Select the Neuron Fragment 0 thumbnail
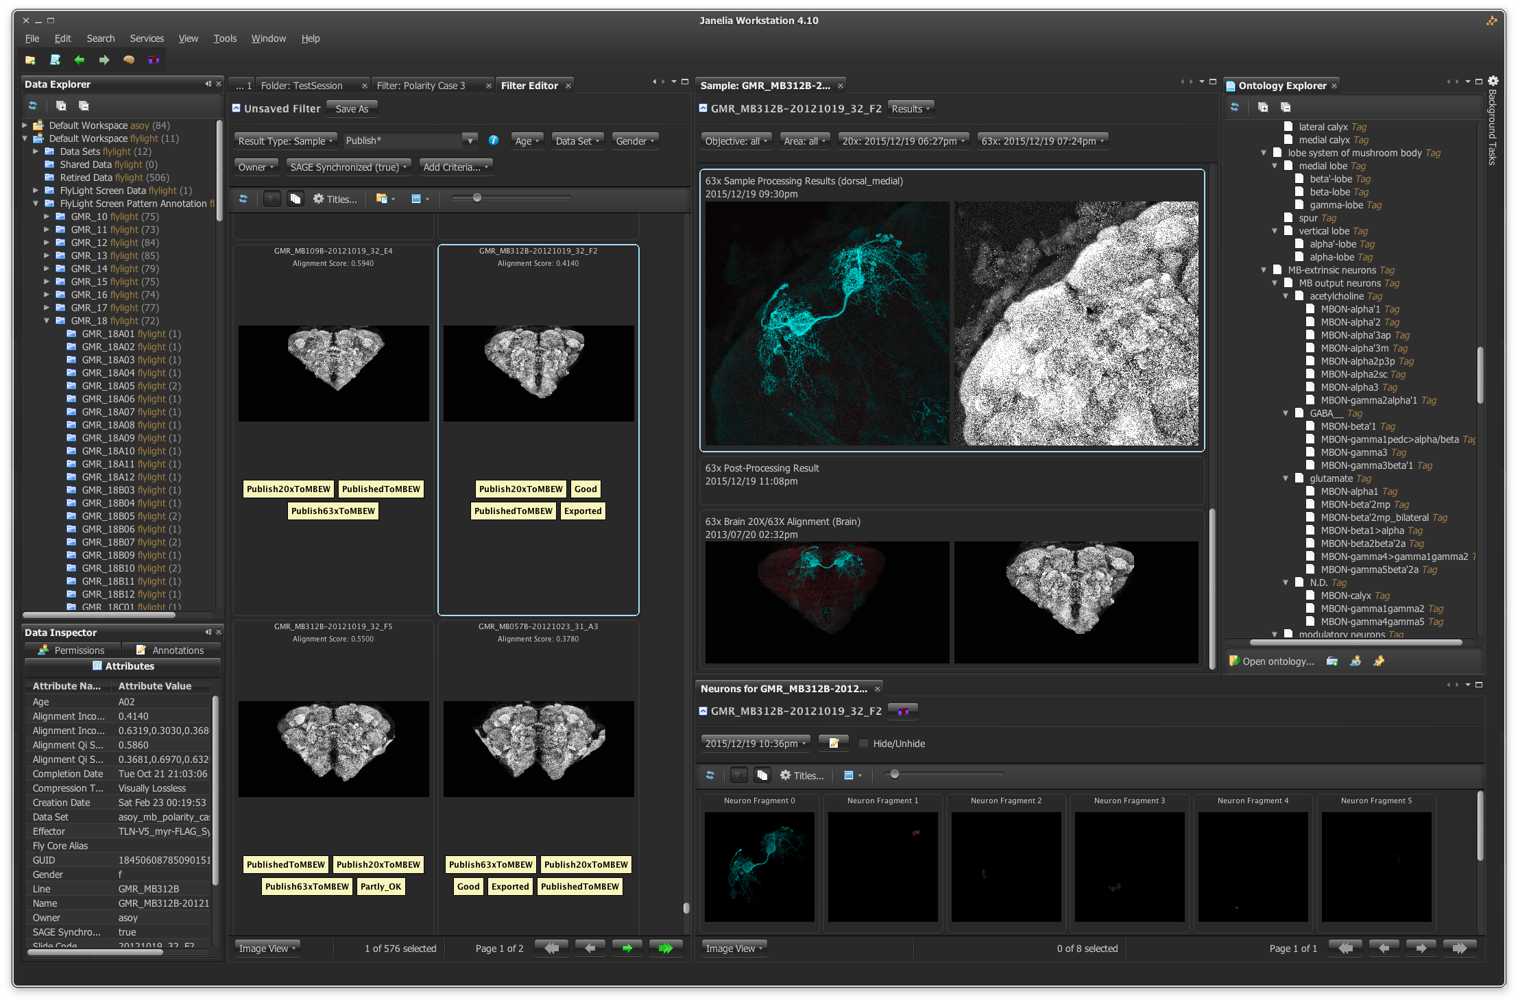The width and height of the screenshot is (1518, 1002). 759,866
